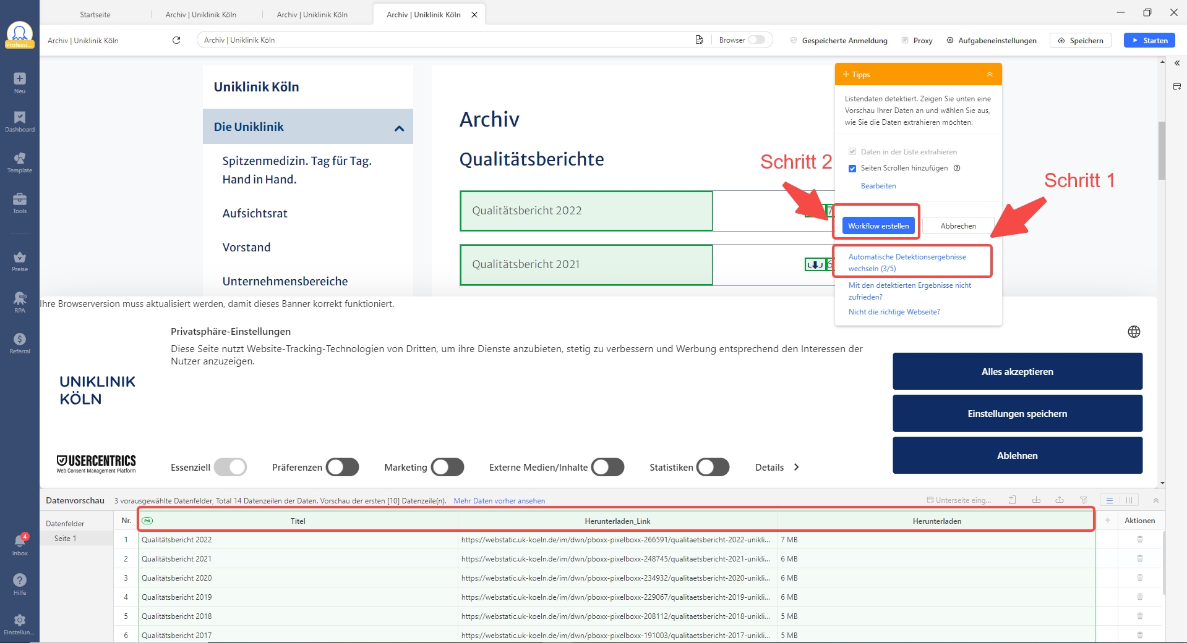Click the Abbrechen button in Tipps panel
1187x643 pixels.
tap(958, 225)
